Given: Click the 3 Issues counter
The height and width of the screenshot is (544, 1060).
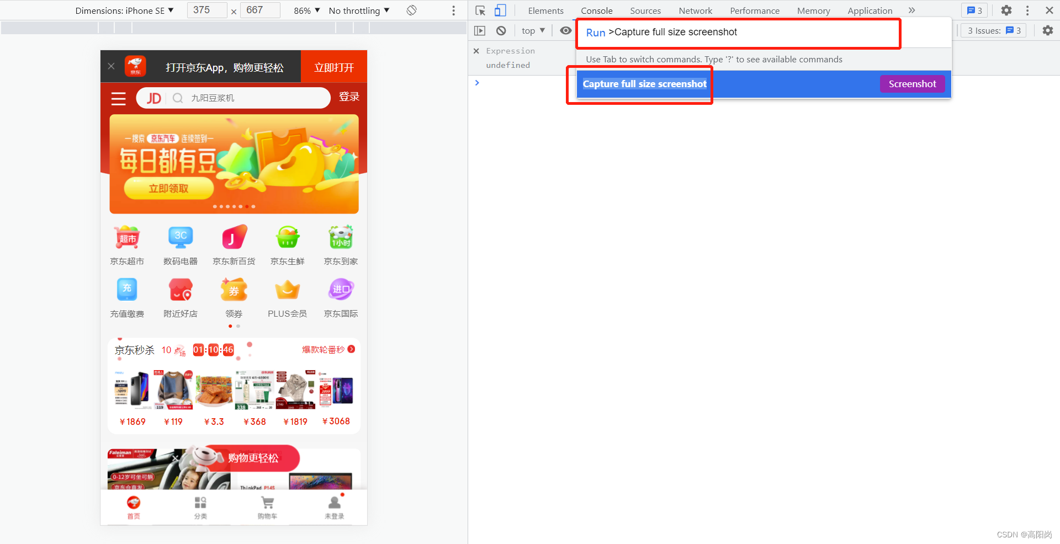Looking at the screenshot, I should coord(994,31).
